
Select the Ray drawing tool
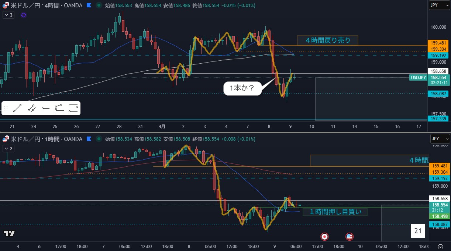31,108
